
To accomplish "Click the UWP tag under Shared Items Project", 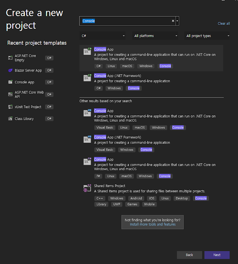I will click(x=117, y=204).
